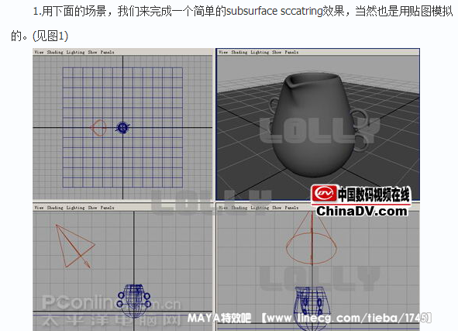Screen dimensions: 458x331
Task: Open Shading menu in shaded perspective panel
Action: [239, 52]
